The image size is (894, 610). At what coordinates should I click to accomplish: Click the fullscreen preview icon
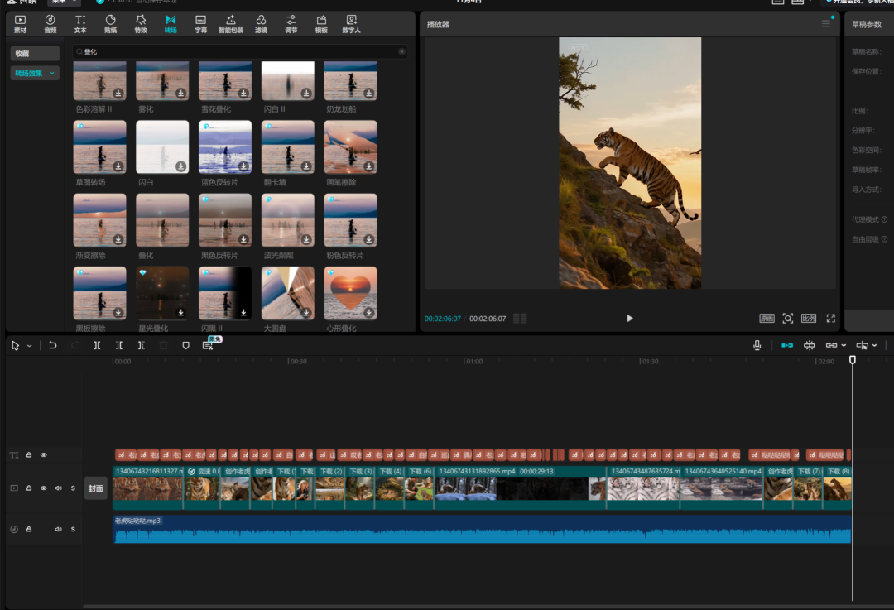click(830, 319)
